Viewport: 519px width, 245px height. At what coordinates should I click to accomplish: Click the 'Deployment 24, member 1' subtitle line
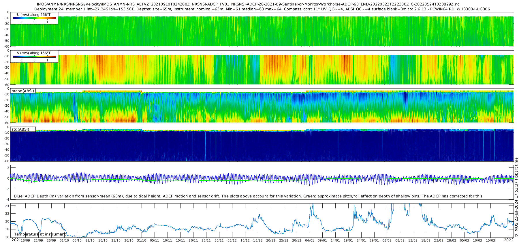(262, 9)
